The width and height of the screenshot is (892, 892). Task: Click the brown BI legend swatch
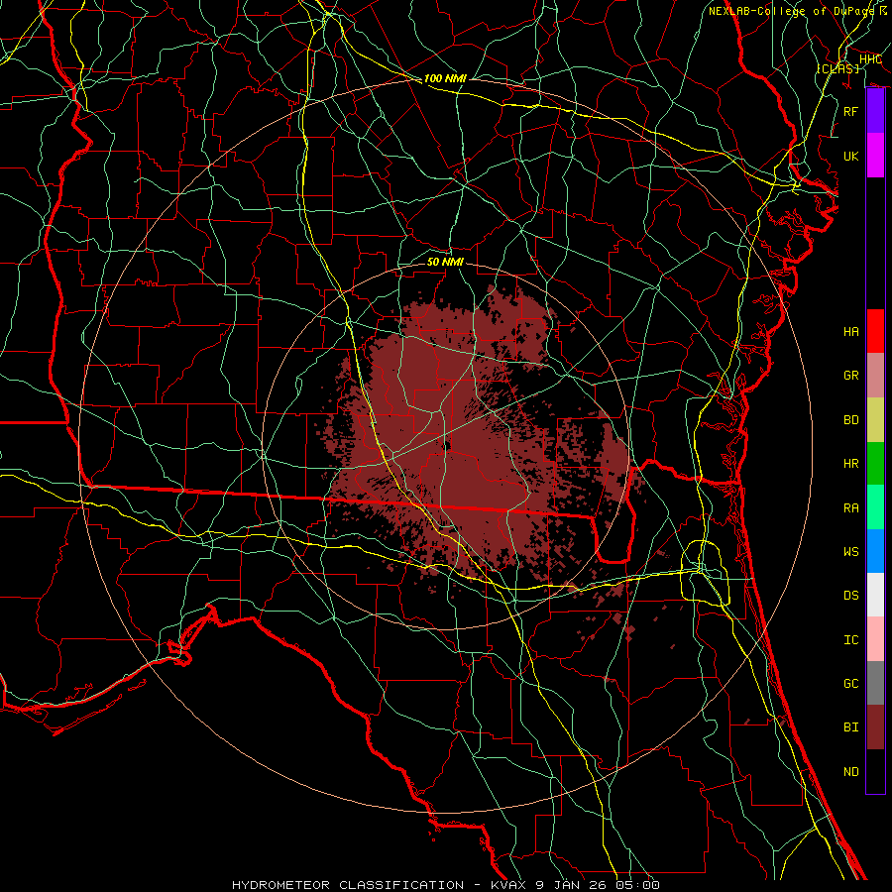(x=875, y=727)
